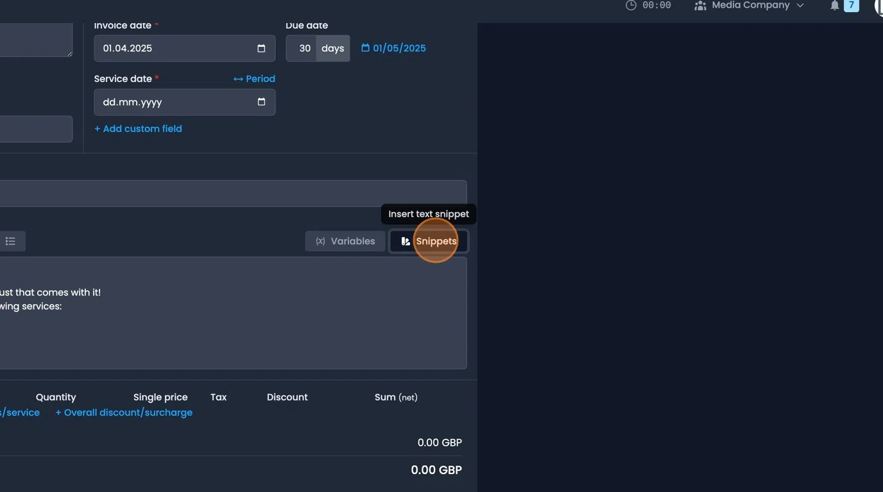Click the notification count badge showing 7
This screenshot has height=492, width=883.
pyautogui.click(x=851, y=5)
